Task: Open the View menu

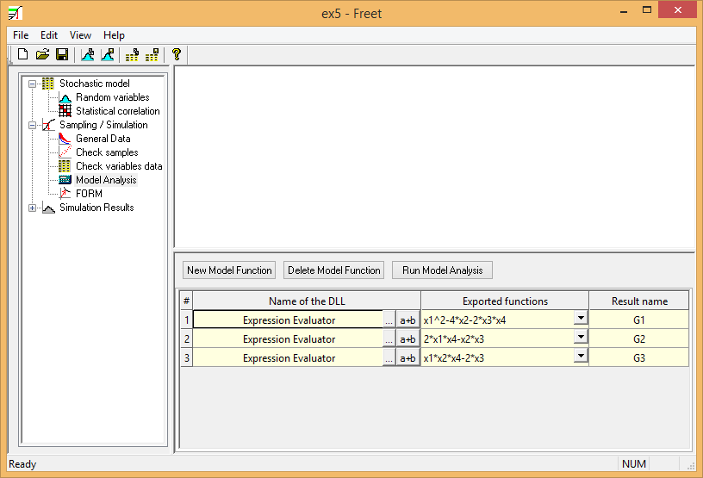Action: [x=80, y=35]
